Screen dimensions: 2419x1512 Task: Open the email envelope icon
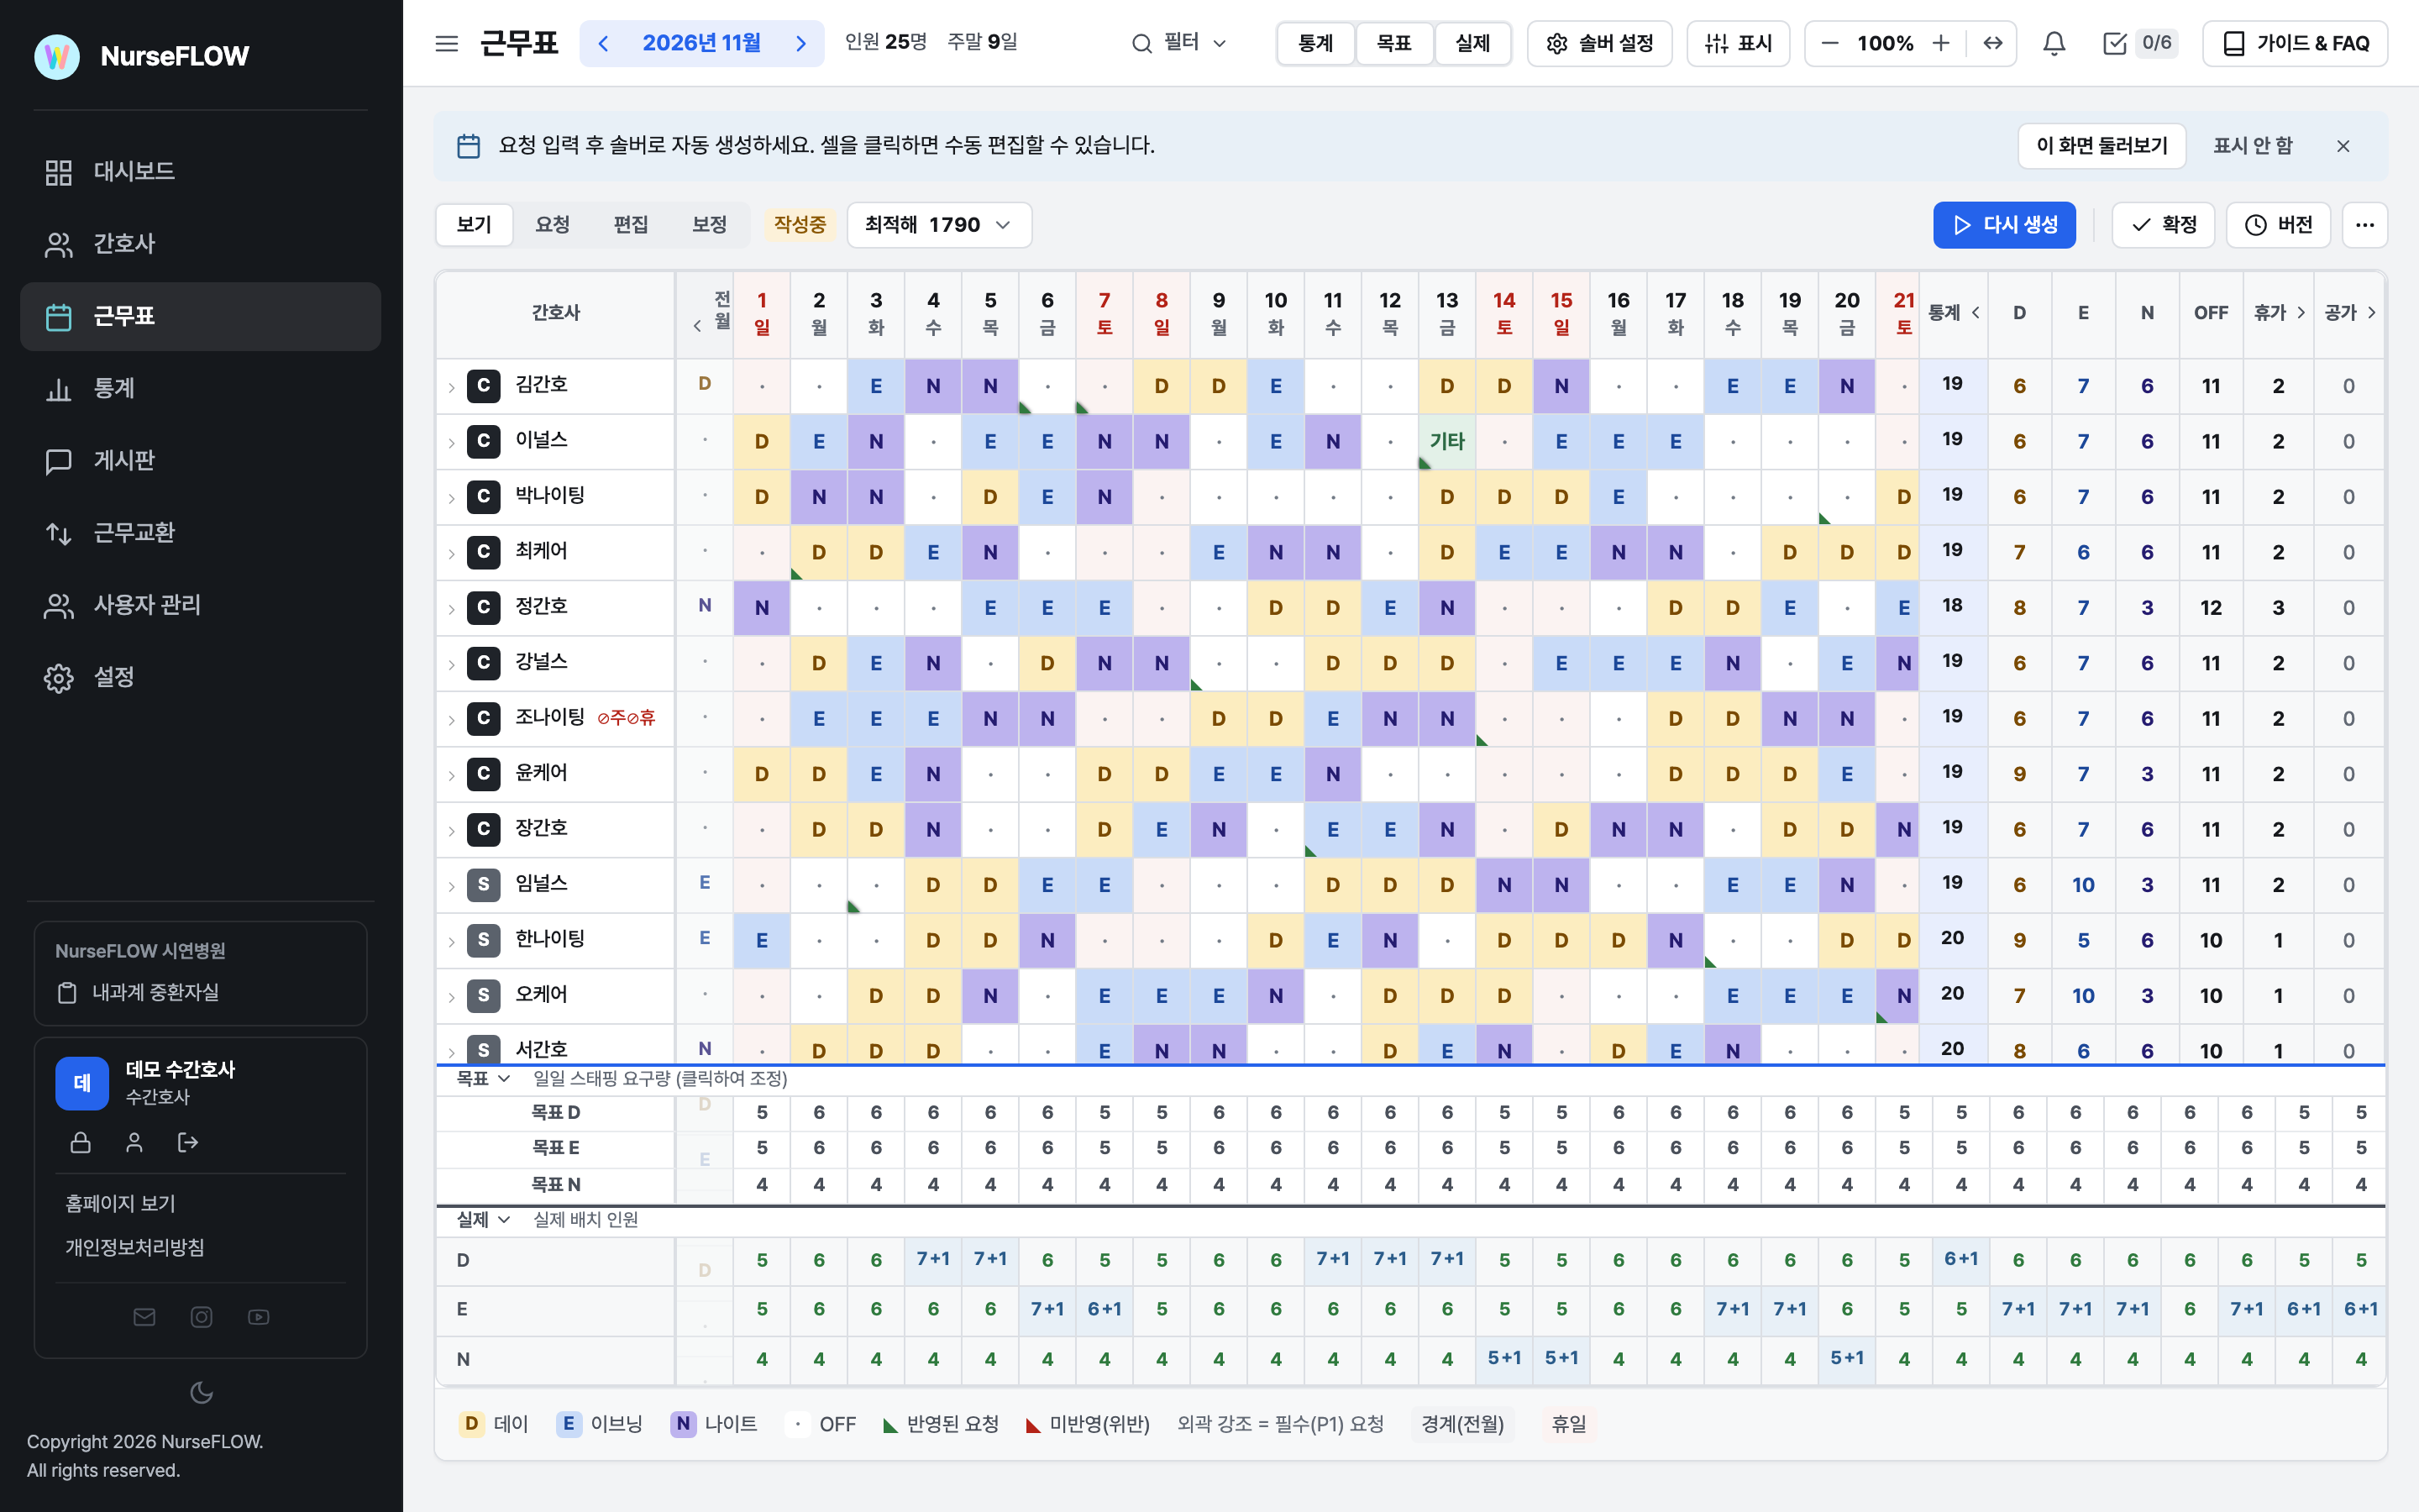point(144,1317)
